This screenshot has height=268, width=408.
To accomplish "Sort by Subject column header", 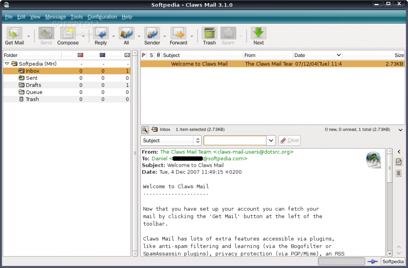I will point(202,55).
